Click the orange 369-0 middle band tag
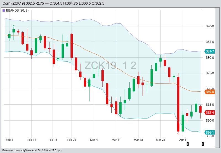 point(210,92)
